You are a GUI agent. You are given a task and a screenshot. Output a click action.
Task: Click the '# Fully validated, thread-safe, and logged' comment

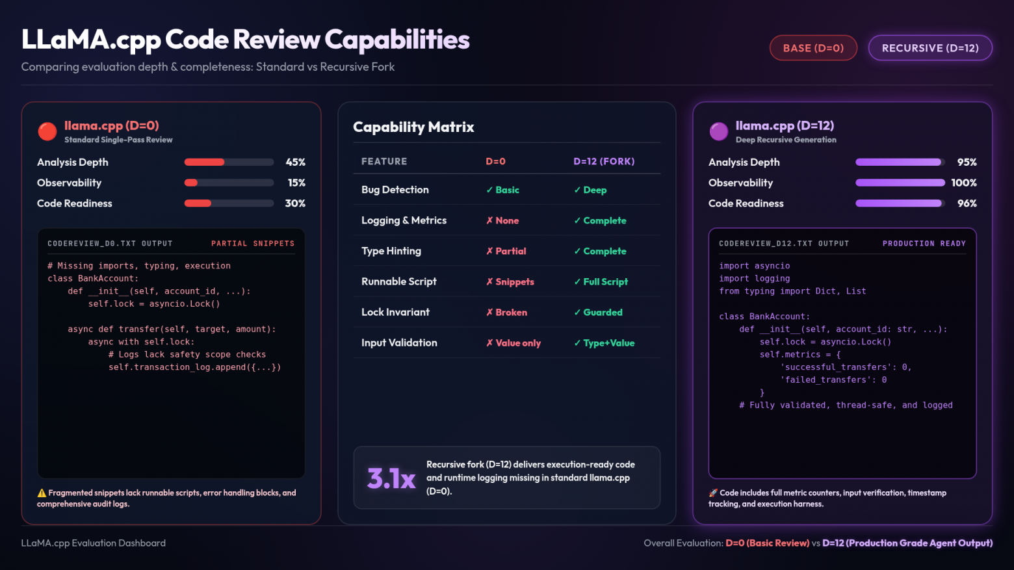tap(846, 405)
